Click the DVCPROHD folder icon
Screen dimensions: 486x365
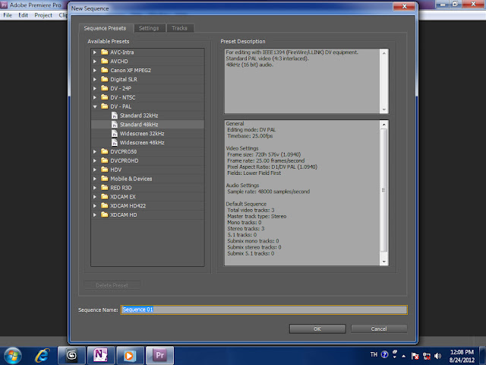[x=105, y=160]
